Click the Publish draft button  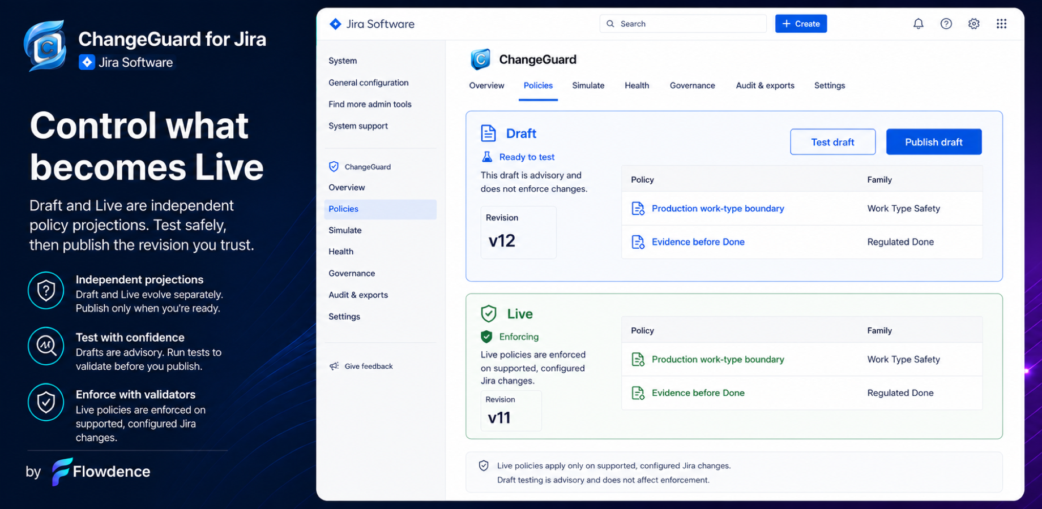(x=934, y=142)
